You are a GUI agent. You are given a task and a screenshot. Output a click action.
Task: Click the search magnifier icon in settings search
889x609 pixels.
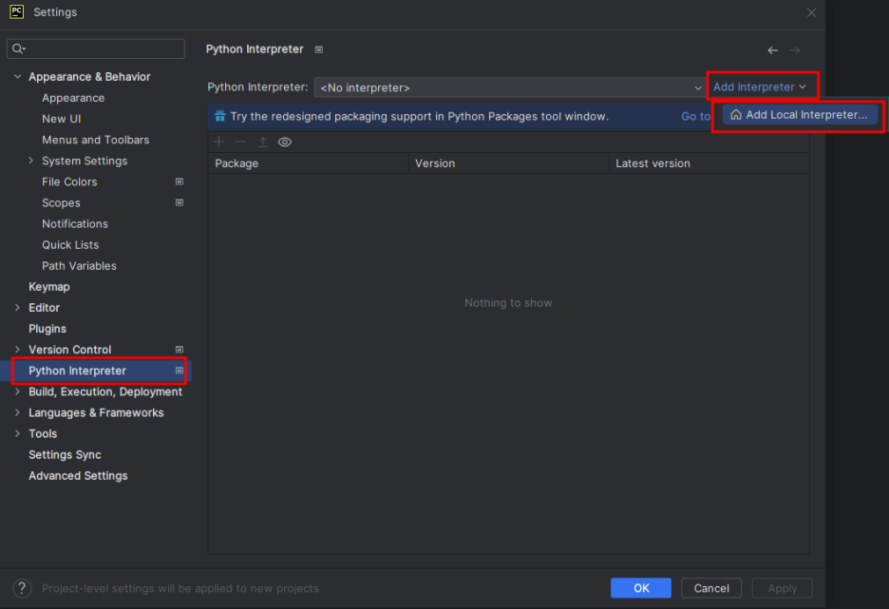click(19, 48)
